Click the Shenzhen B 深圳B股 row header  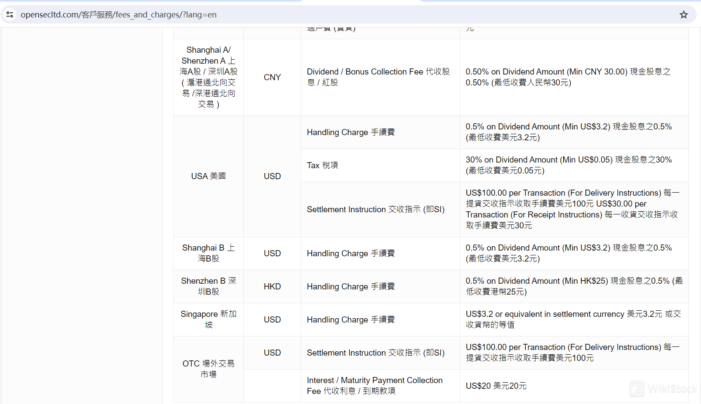tap(208, 286)
